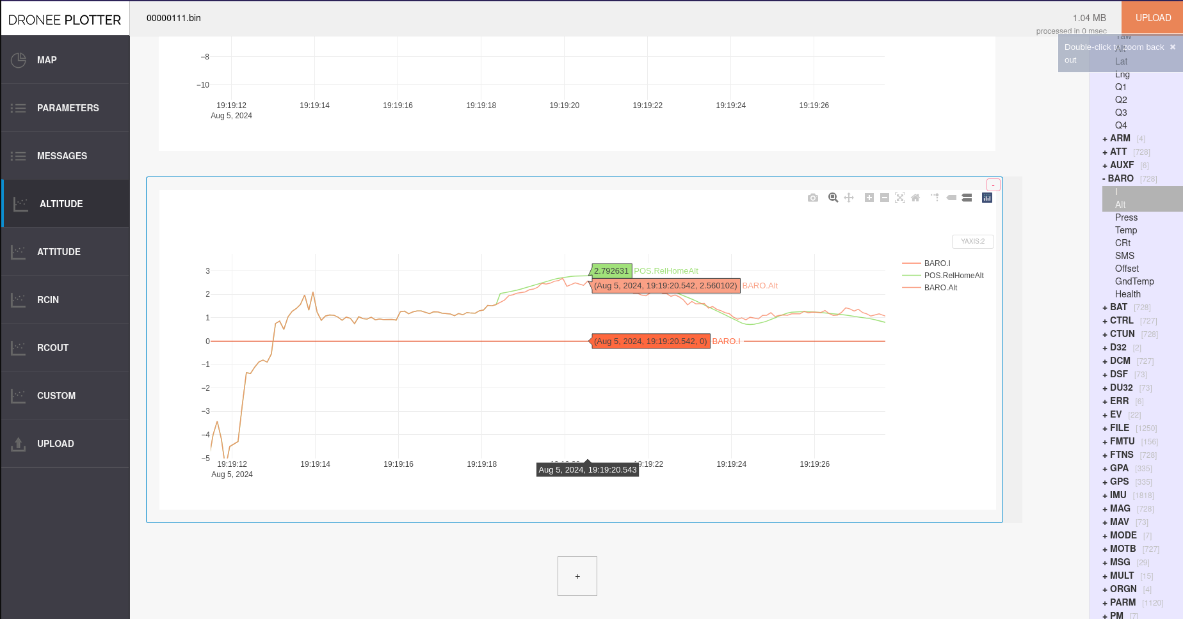The image size is (1183, 619).
Task: Click the UPLOAD button at top right
Action: (x=1152, y=17)
